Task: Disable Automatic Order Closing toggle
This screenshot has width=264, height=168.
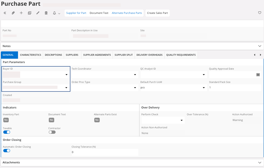Action: point(7,151)
